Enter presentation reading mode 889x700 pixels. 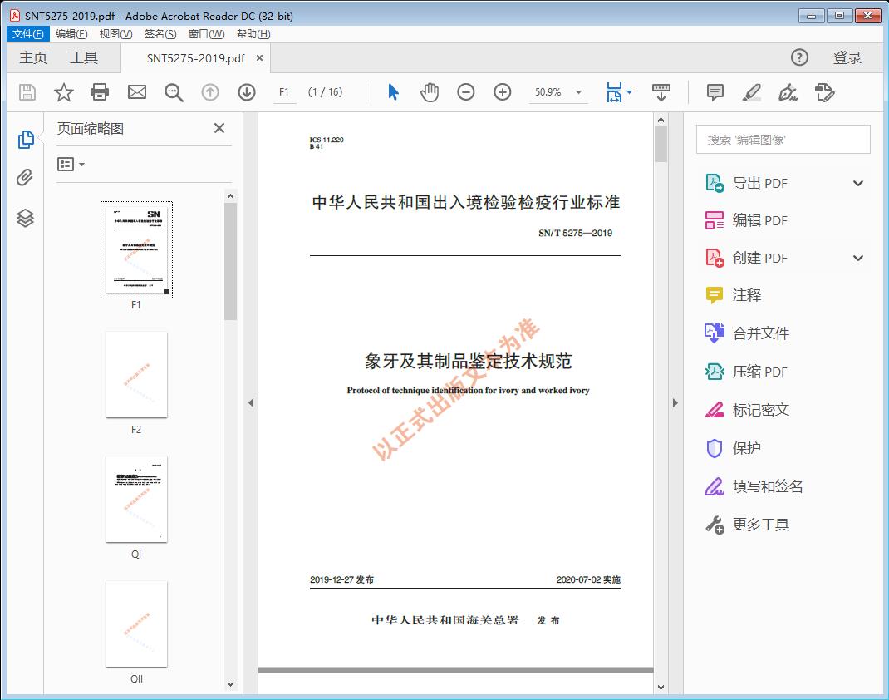click(661, 92)
